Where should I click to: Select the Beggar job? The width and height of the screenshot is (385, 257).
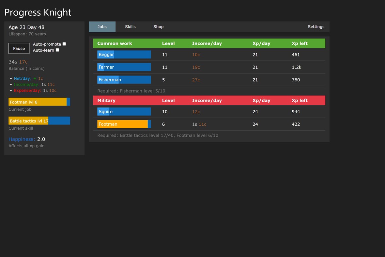tap(124, 55)
